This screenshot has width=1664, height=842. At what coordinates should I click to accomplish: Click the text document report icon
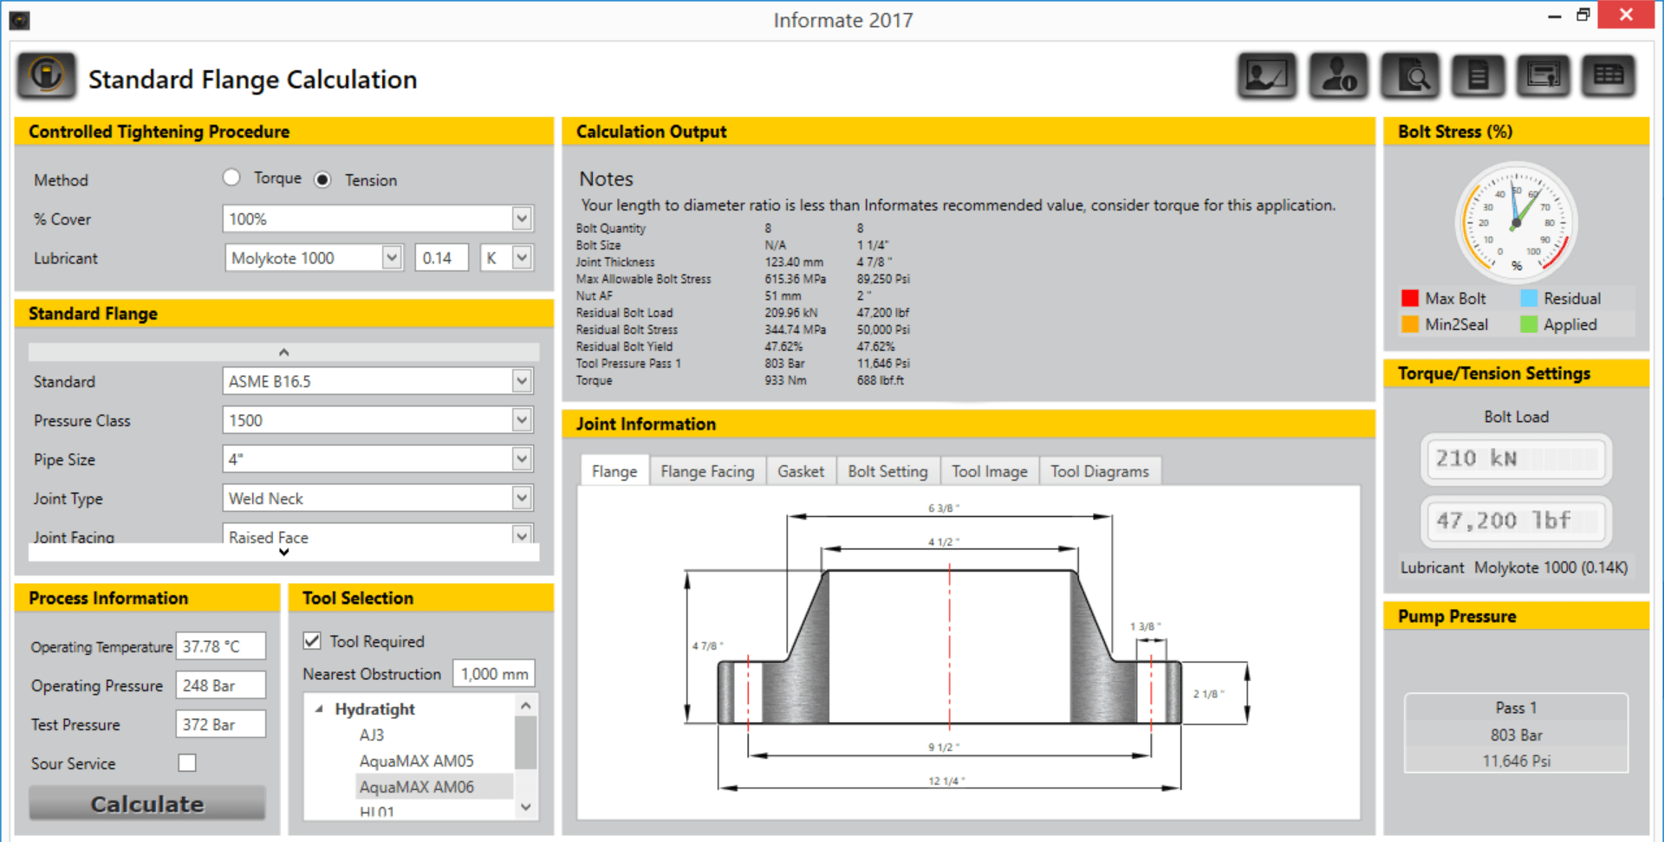[x=1478, y=77]
